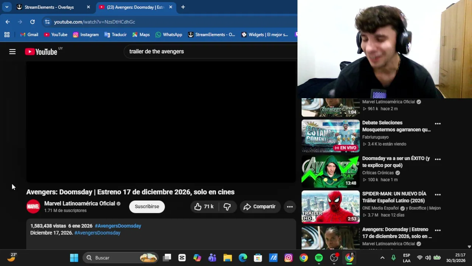472x266 pixels.
Task: Open File Explorer from taskbar
Action: coord(228,258)
